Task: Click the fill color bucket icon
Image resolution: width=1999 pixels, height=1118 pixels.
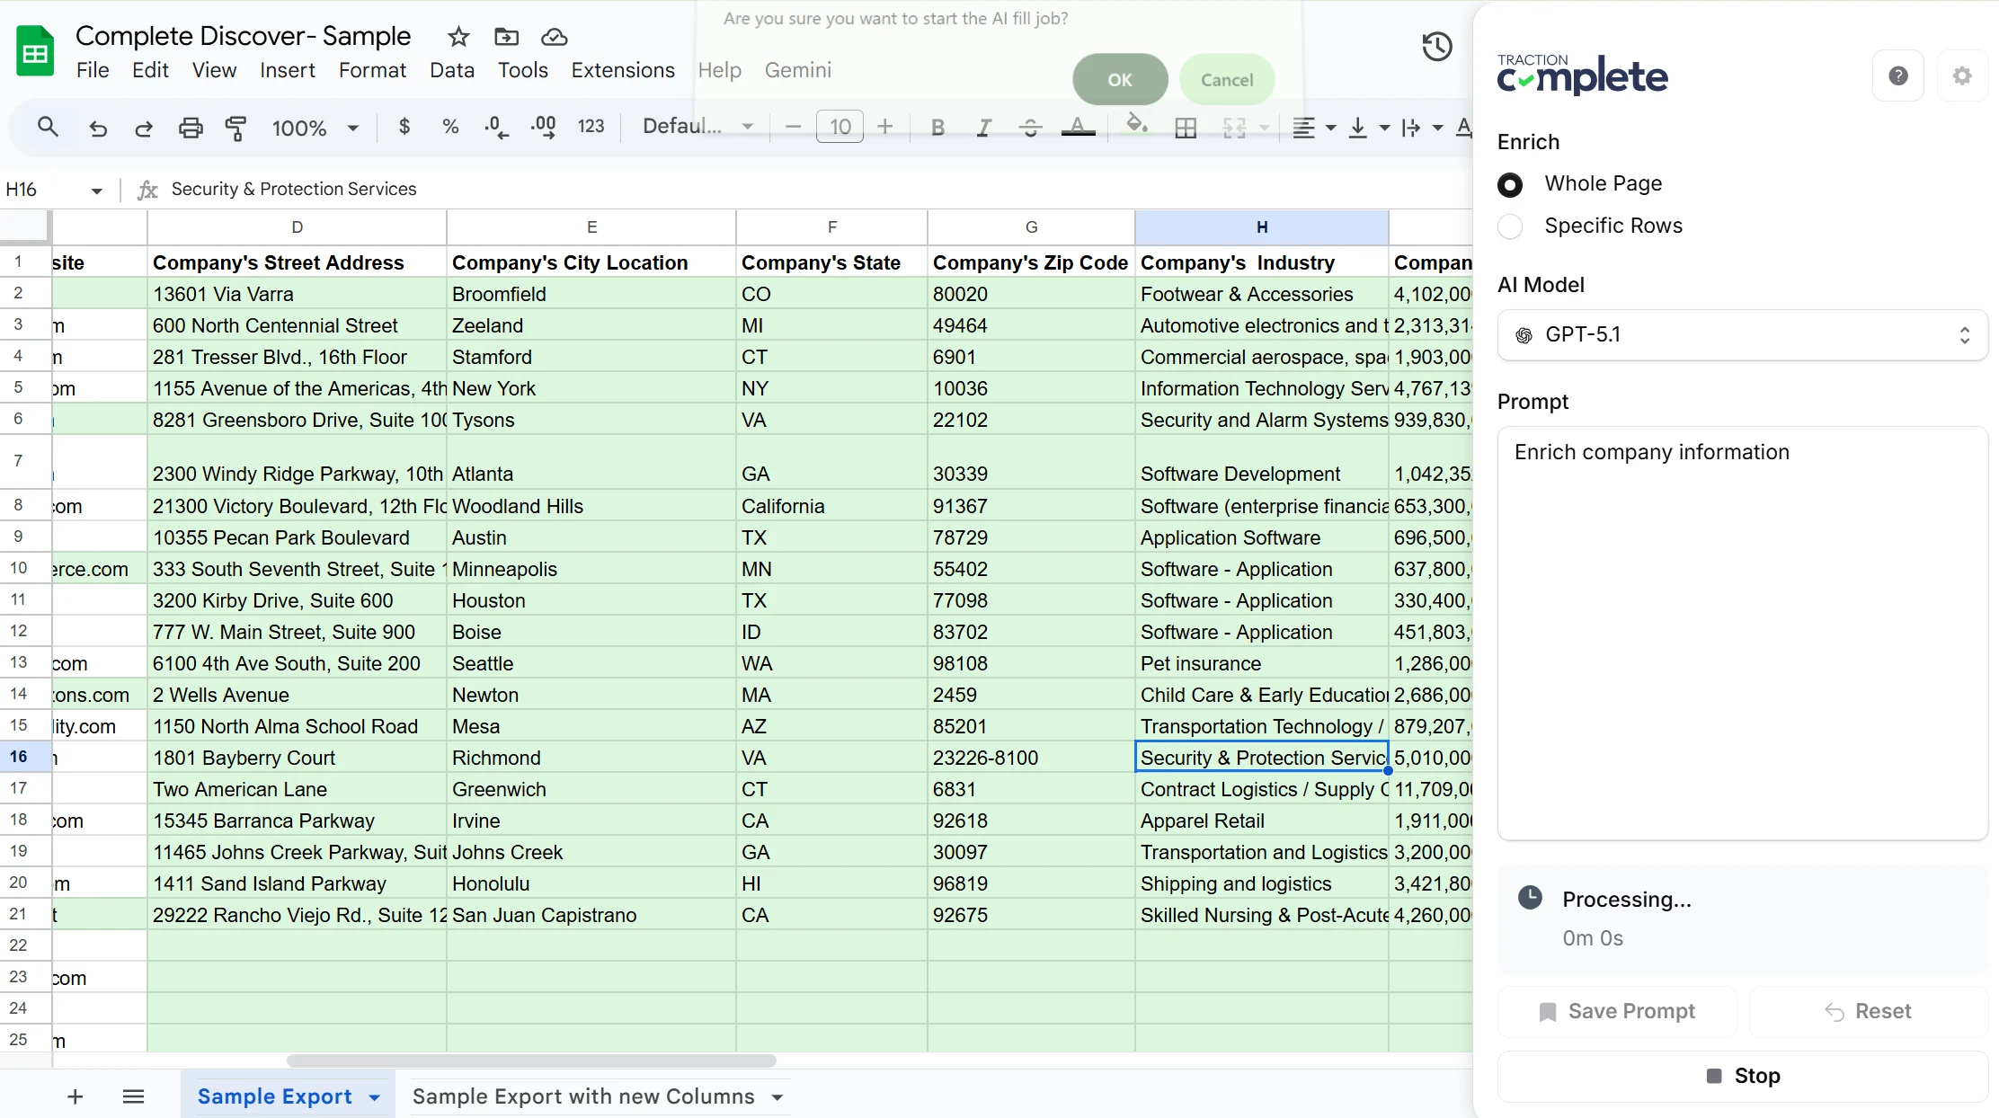Action: tap(1136, 126)
